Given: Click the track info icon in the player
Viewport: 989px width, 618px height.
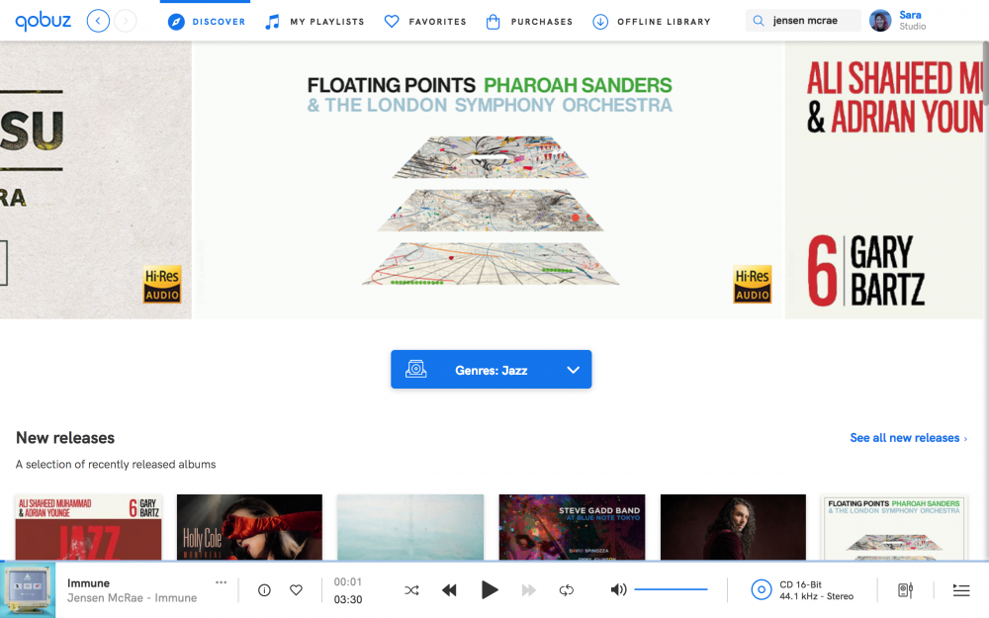Looking at the screenshot, I should (x=264, y=589).
